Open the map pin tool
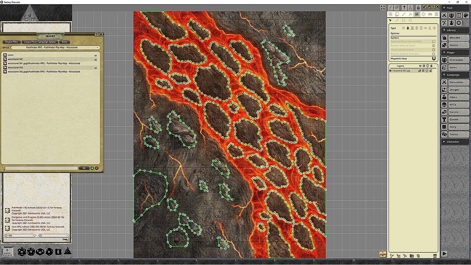The image size is (471, 265). tap(404, 7)
